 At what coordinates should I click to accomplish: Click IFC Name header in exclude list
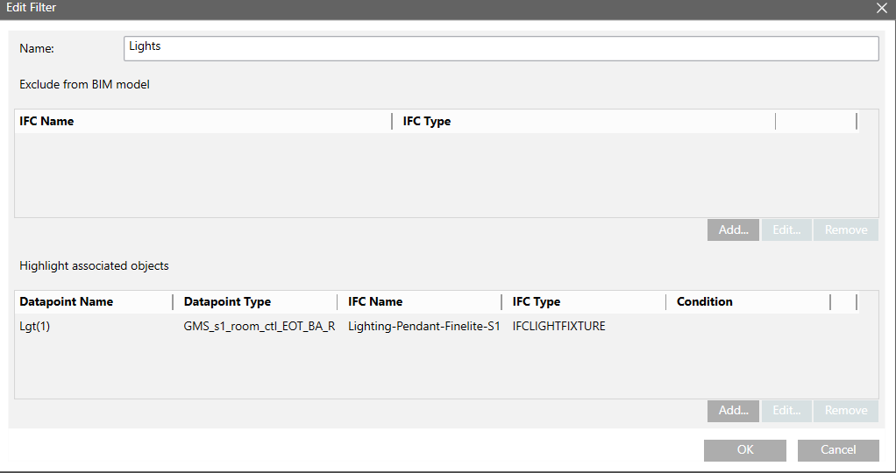click(46, 121)
